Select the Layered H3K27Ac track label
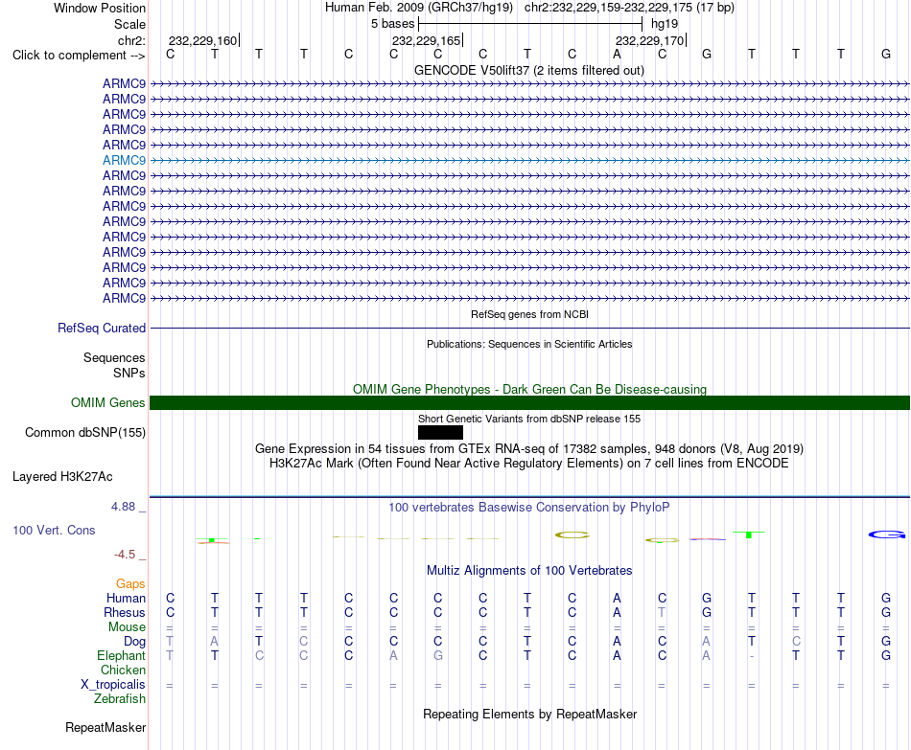The height and width of the screenshot is (750, 911). pyautogui.click(x=62, y=477)
